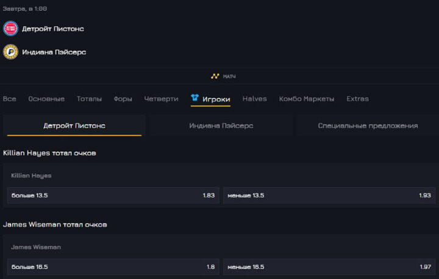Open the Все markets tab
The image size is (439, 279).
10,99
